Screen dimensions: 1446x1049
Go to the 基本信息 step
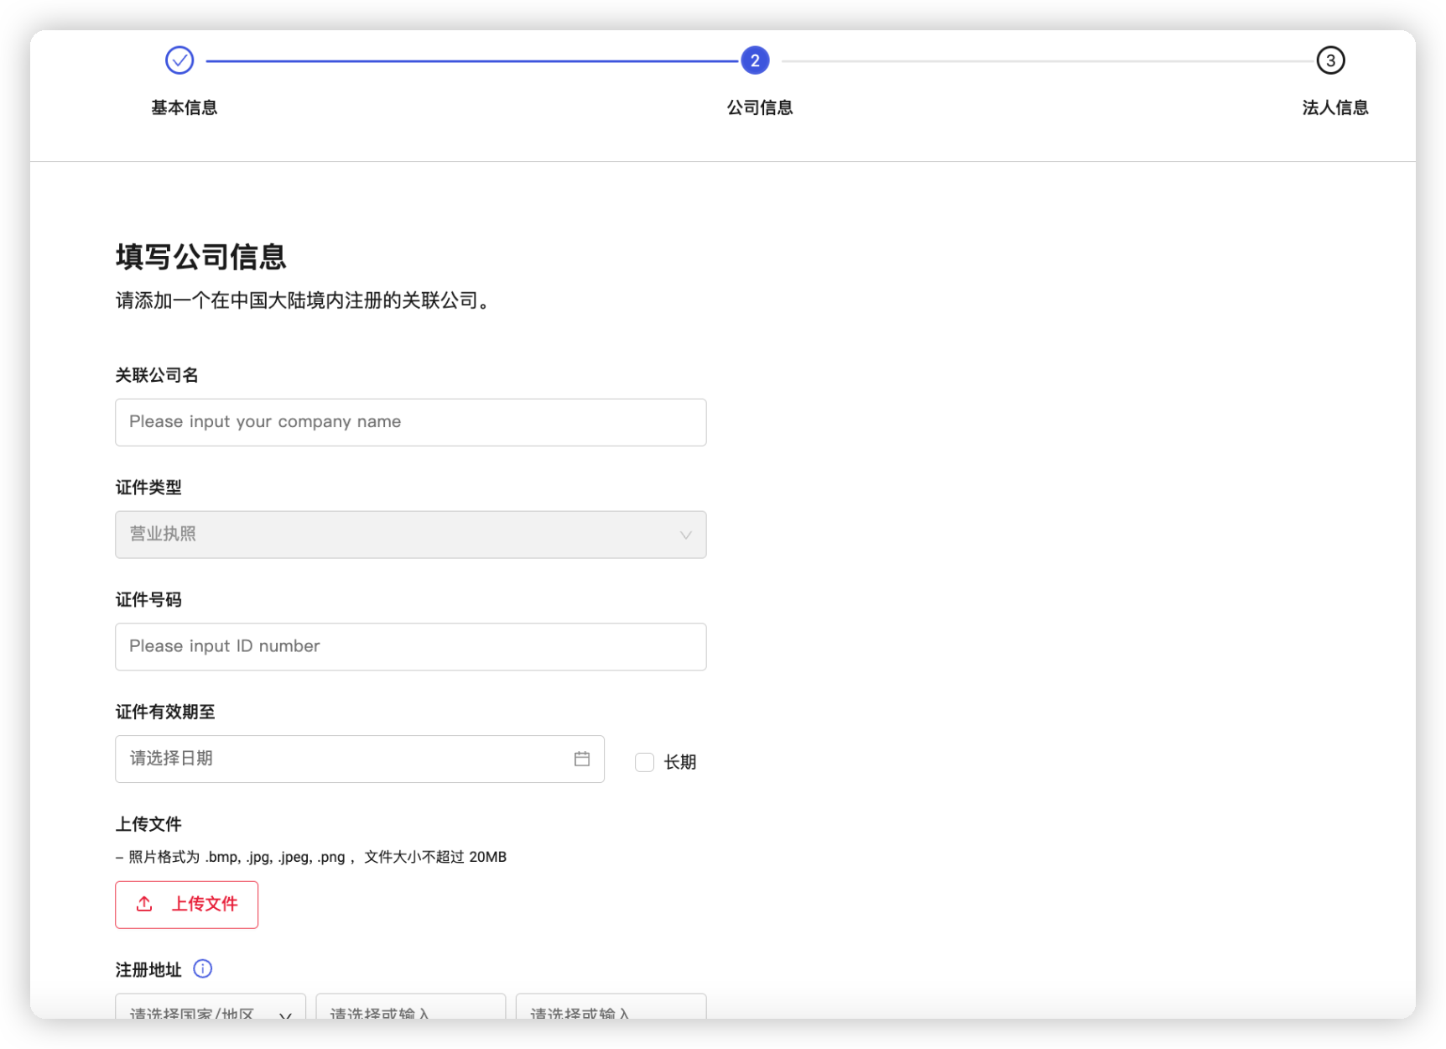point(184,107)
